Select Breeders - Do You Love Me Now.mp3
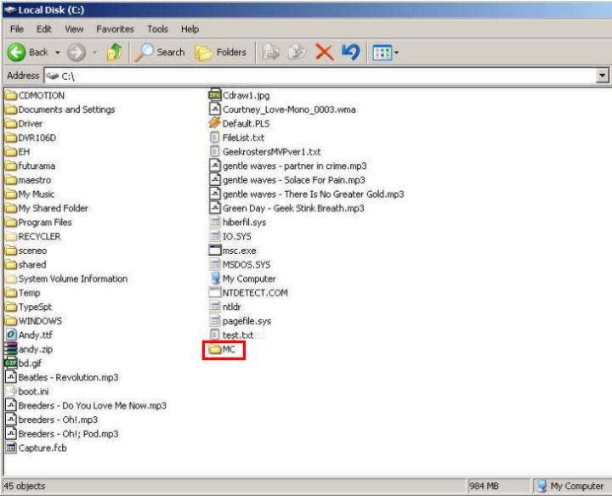 [86, 405]
